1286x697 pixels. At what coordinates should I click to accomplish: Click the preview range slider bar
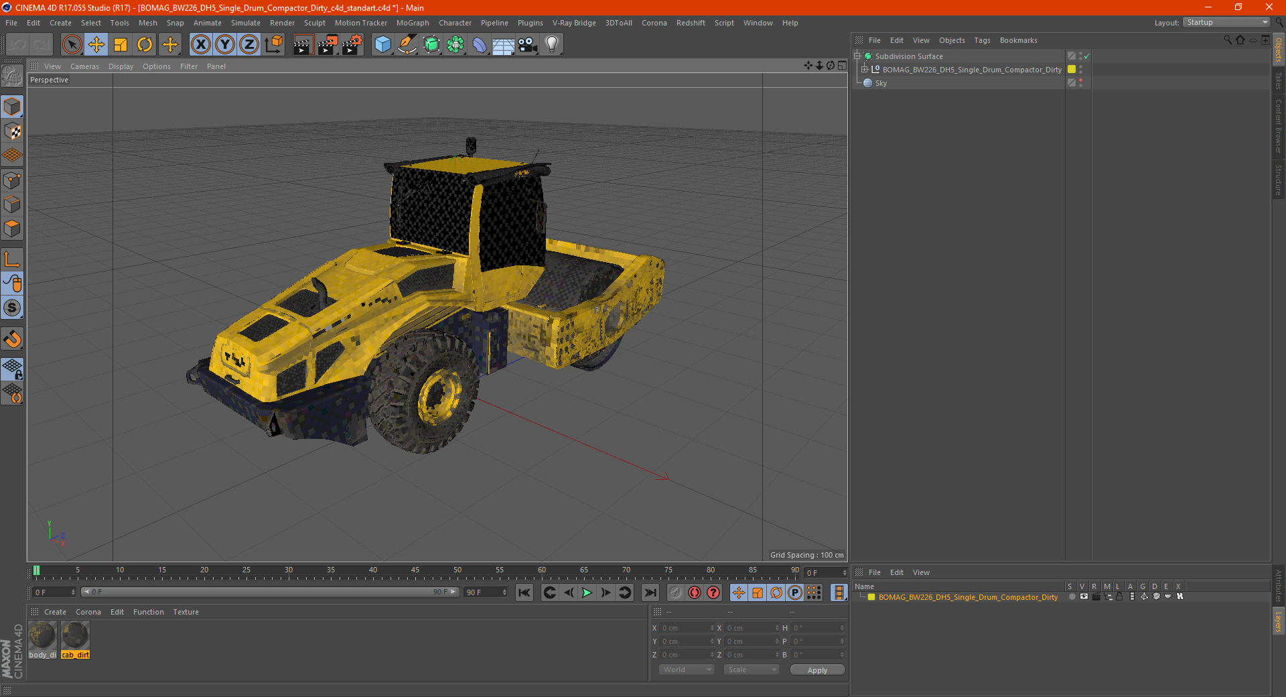(270, 592)
